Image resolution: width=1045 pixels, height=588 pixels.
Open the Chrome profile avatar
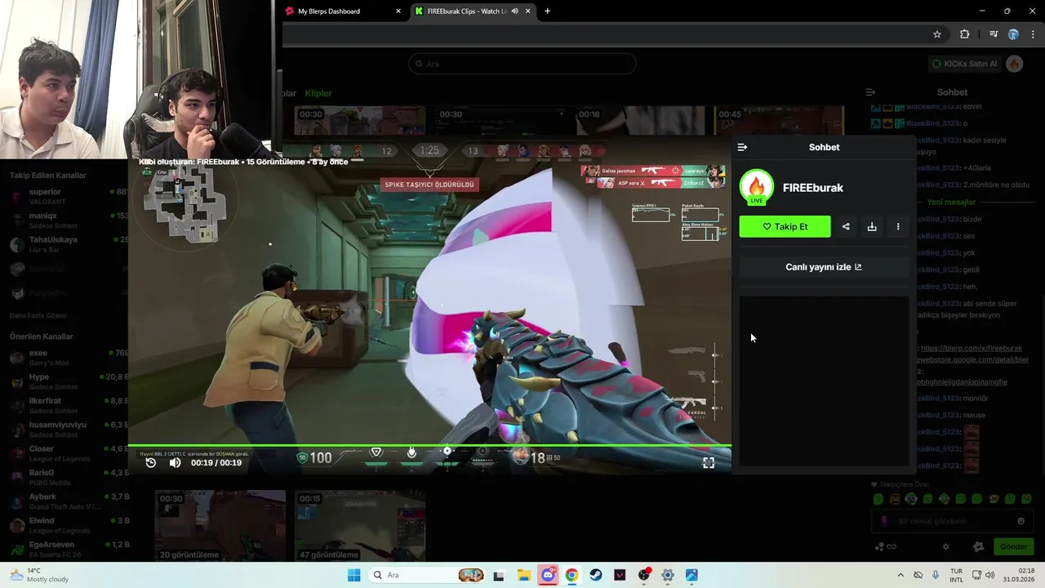1013,34
